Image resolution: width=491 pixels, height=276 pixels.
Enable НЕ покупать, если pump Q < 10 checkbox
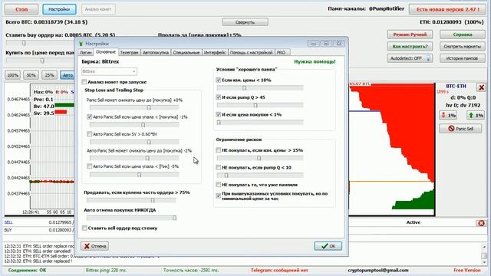pyautogui.click(x=219, y=167)
